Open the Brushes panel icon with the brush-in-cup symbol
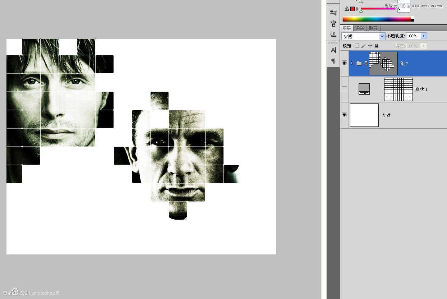Image resolution: width=447 pixels, height=299 pixels. pyautogui.click(x=333, y=24)
